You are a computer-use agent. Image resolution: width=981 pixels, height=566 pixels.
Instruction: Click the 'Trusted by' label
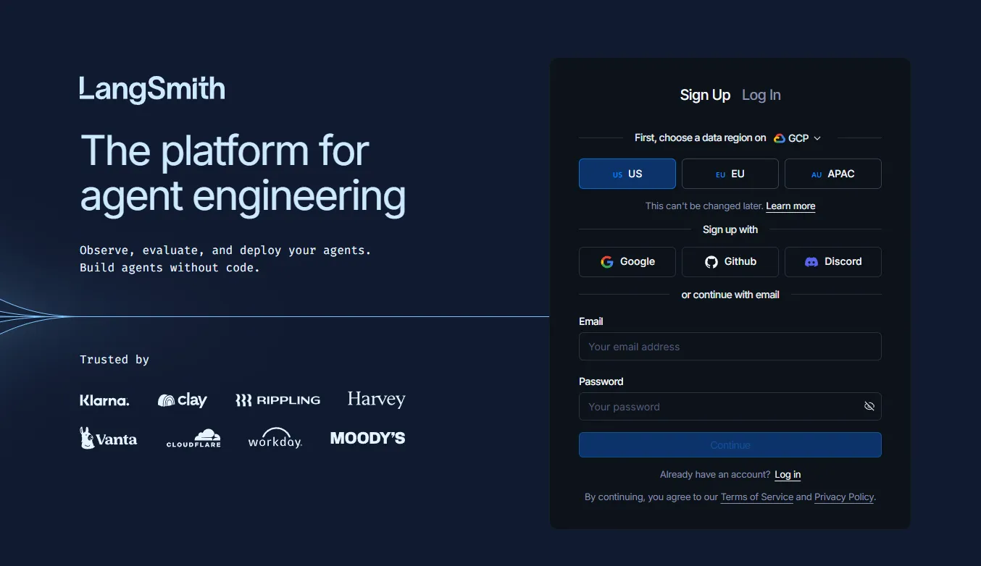pos(114,360)
